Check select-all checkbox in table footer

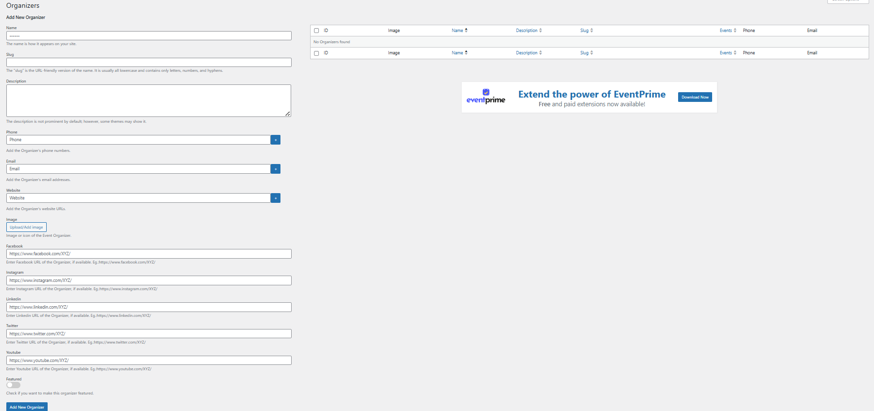point(316,53)
